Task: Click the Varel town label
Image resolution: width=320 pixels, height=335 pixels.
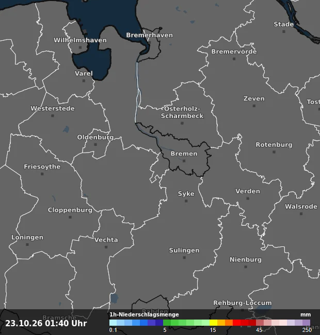Action: click(84, 74)
